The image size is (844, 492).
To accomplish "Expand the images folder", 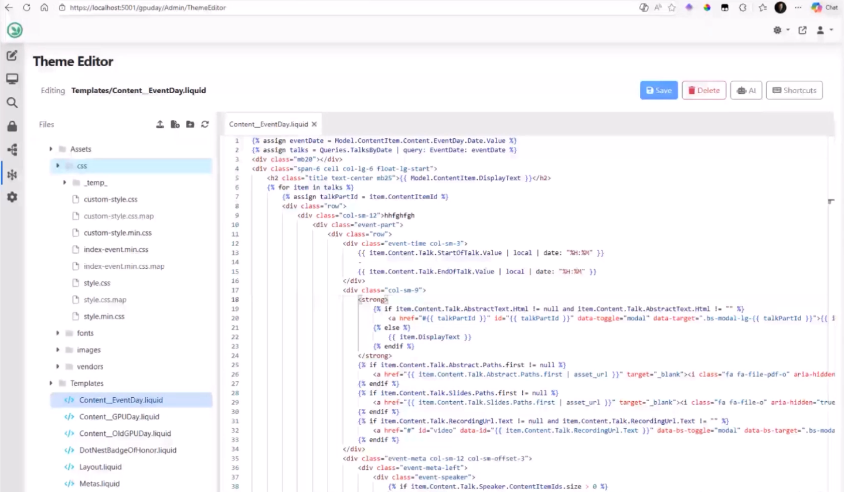I will (58, 350).
